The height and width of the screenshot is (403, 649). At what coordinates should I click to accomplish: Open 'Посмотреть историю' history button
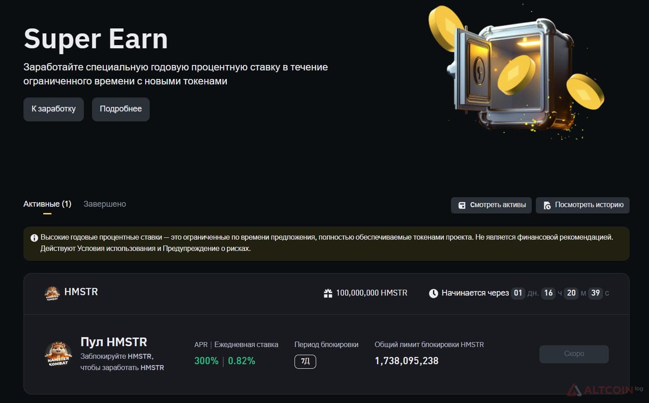[582, 205]
